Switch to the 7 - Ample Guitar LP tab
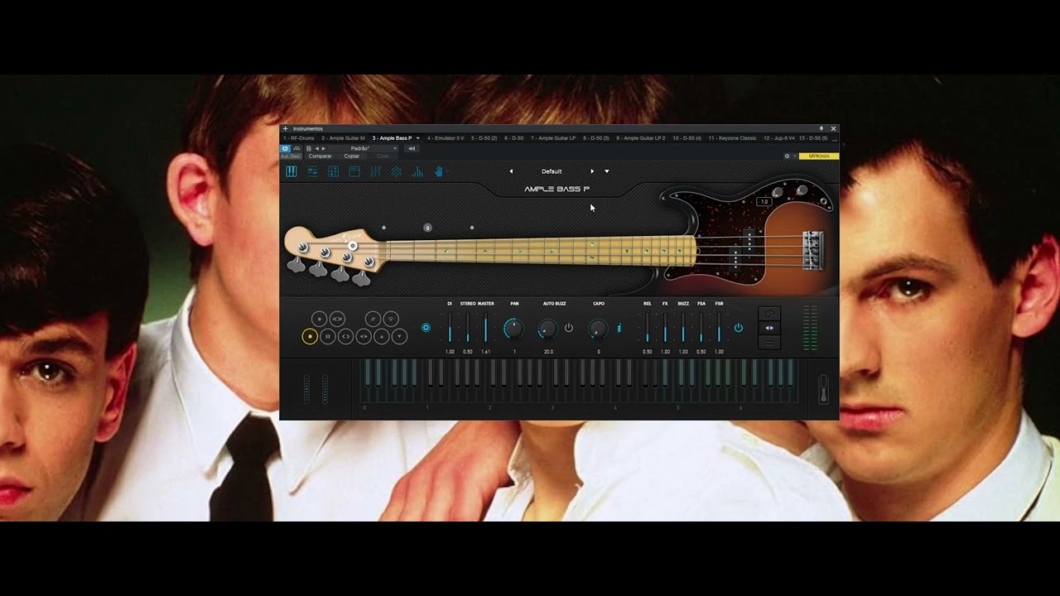This screenshot has width=1060, height=596. tap(553, 138)
